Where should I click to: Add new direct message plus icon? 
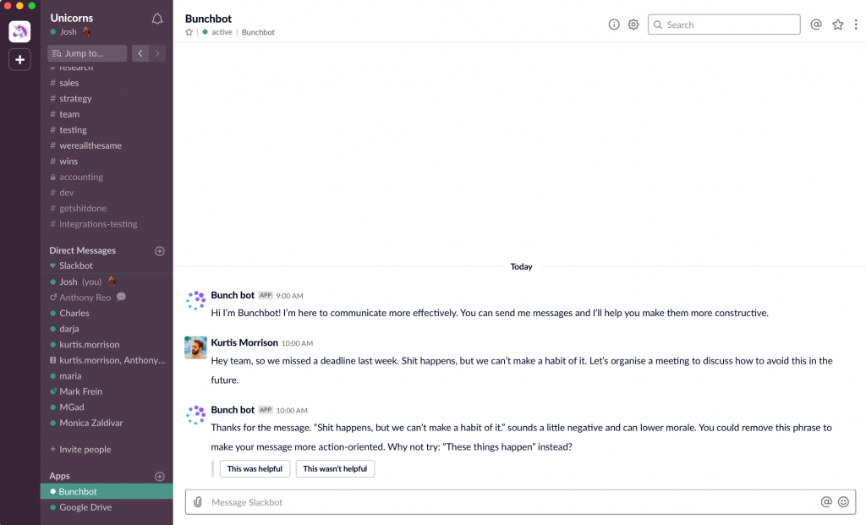160,250
